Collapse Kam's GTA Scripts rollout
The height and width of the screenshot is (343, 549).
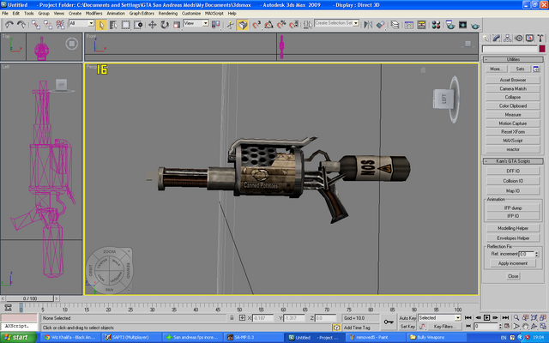pyautogui.click(x=513, y=161)
